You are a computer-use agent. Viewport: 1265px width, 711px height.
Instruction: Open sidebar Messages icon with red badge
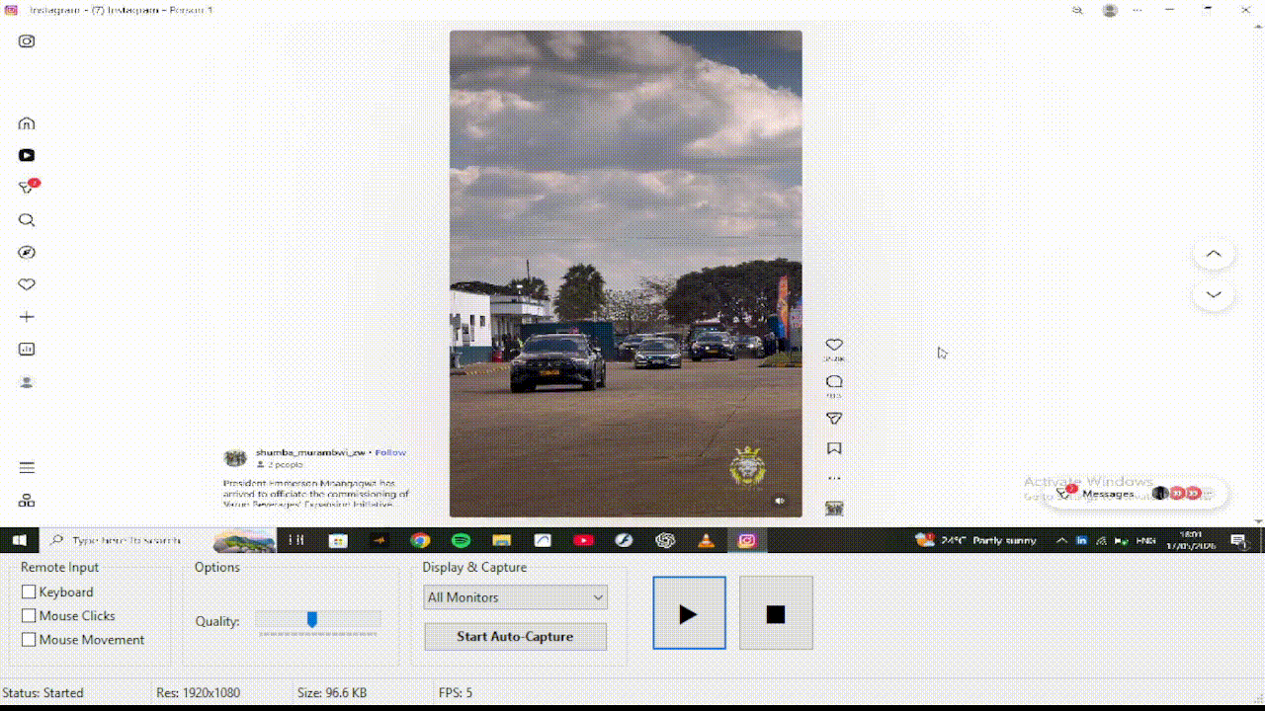coord(28,187)
